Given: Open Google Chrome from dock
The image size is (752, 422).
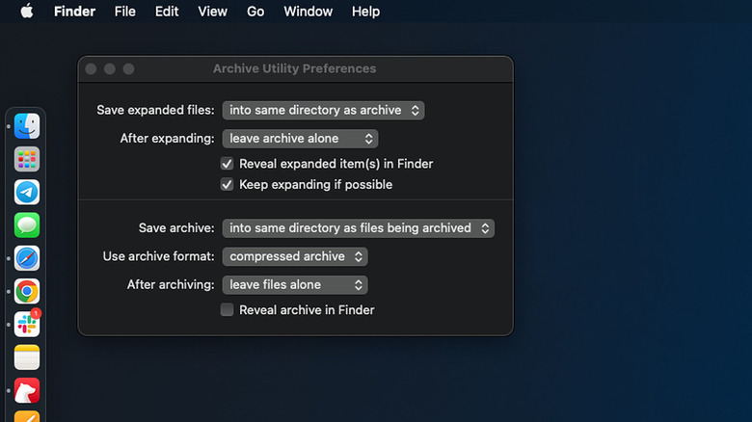Looking at the screenshot, I should pos(27,291).
